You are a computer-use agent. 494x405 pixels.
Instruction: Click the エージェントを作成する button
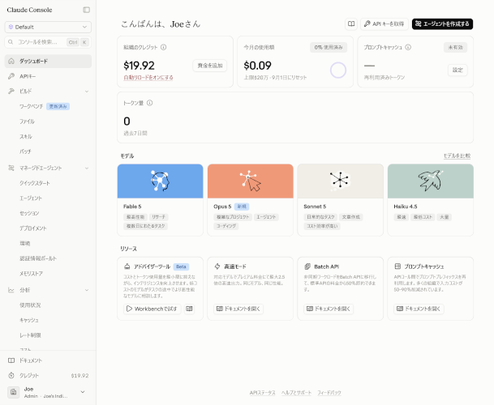[x=442, y=24]
